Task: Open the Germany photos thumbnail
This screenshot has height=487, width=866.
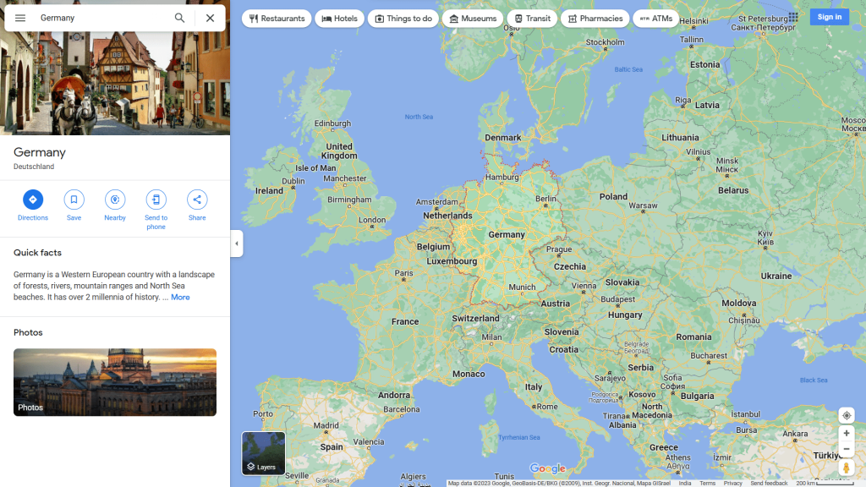Action: click(x=115, y=382)
